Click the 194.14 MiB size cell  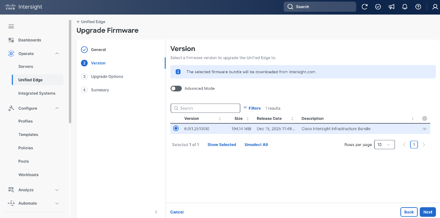pyautogui.click(x=241, y=129)
